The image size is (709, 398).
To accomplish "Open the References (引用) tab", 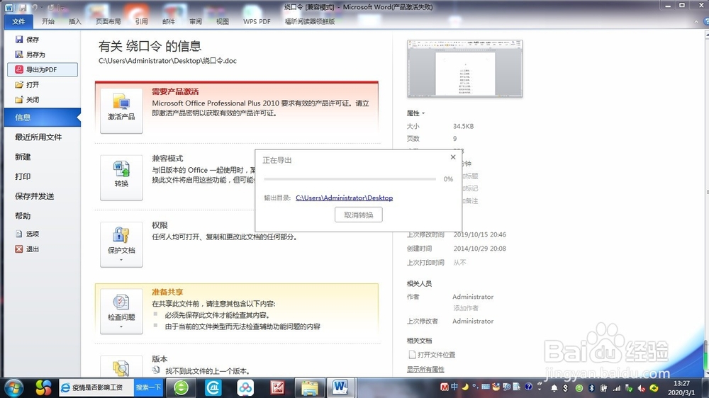I will (142, 21).
